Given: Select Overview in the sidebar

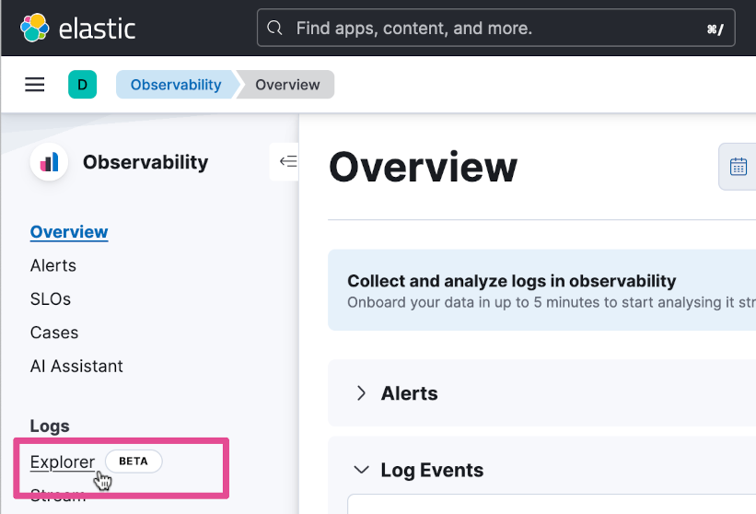Looking at the screenshot, I should pos(69,232).
